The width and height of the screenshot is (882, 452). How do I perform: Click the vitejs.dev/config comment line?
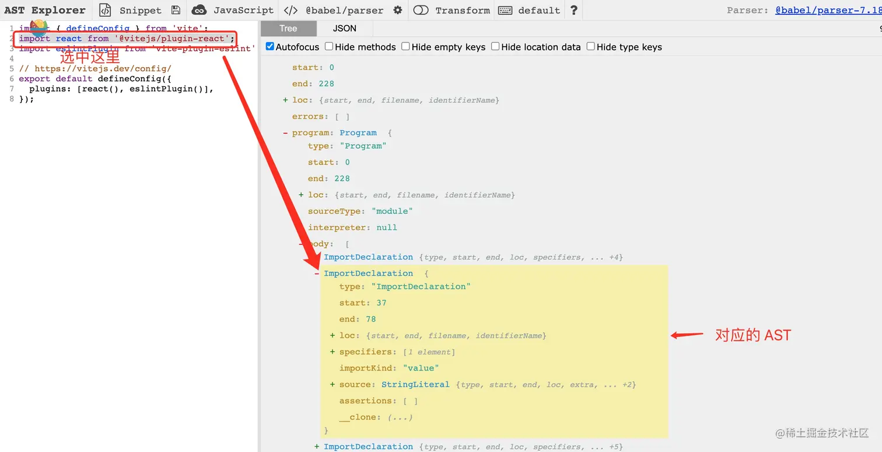pyautogui.click(x=95, y=68)
